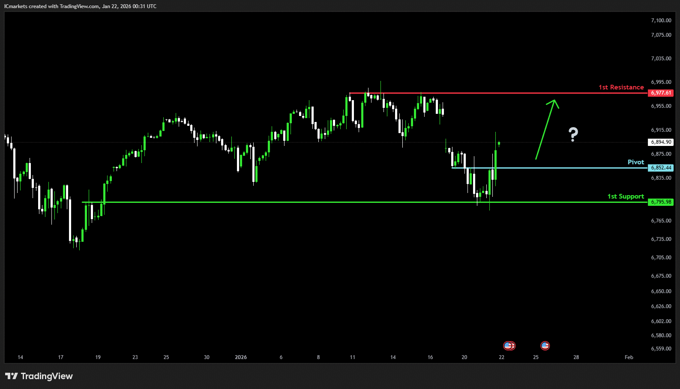Viewport: 680px width, 389px height.
Task: Select the "1st Support" text label
Action: [625, 196]
